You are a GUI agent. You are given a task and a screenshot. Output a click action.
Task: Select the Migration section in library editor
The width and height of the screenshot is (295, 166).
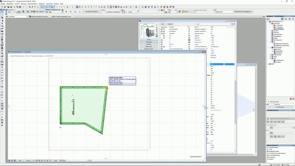[x=149, y=44]
